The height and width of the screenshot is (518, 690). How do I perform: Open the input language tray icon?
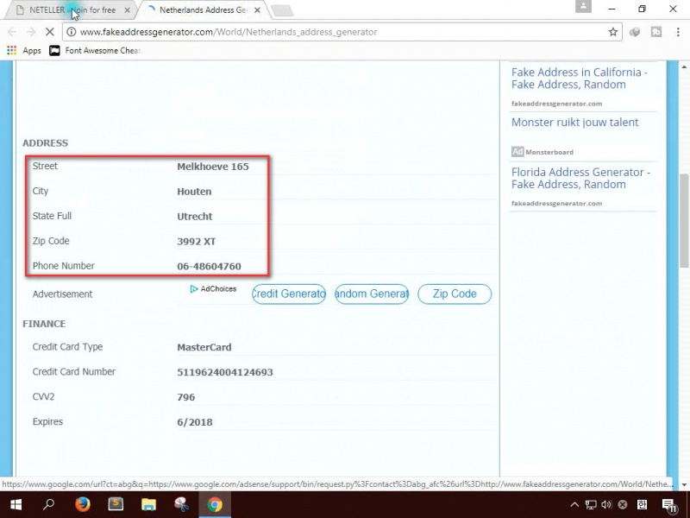[x=642, y=505]
